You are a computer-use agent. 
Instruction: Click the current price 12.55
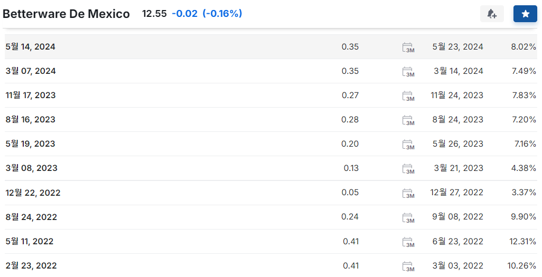[154, 14]
